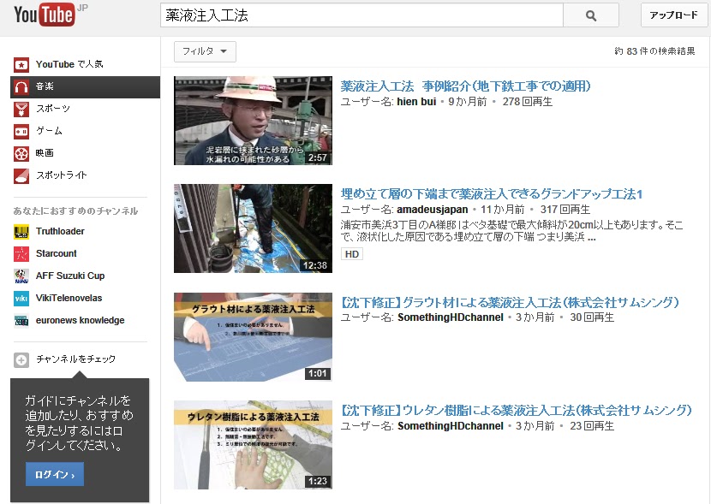Open the euronews knowledge channel link

[81, 320]
